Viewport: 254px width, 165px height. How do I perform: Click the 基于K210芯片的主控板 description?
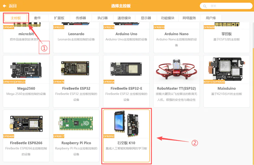click(226, 94)
